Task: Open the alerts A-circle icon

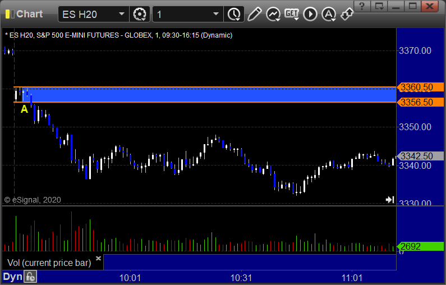Action: 329,14
